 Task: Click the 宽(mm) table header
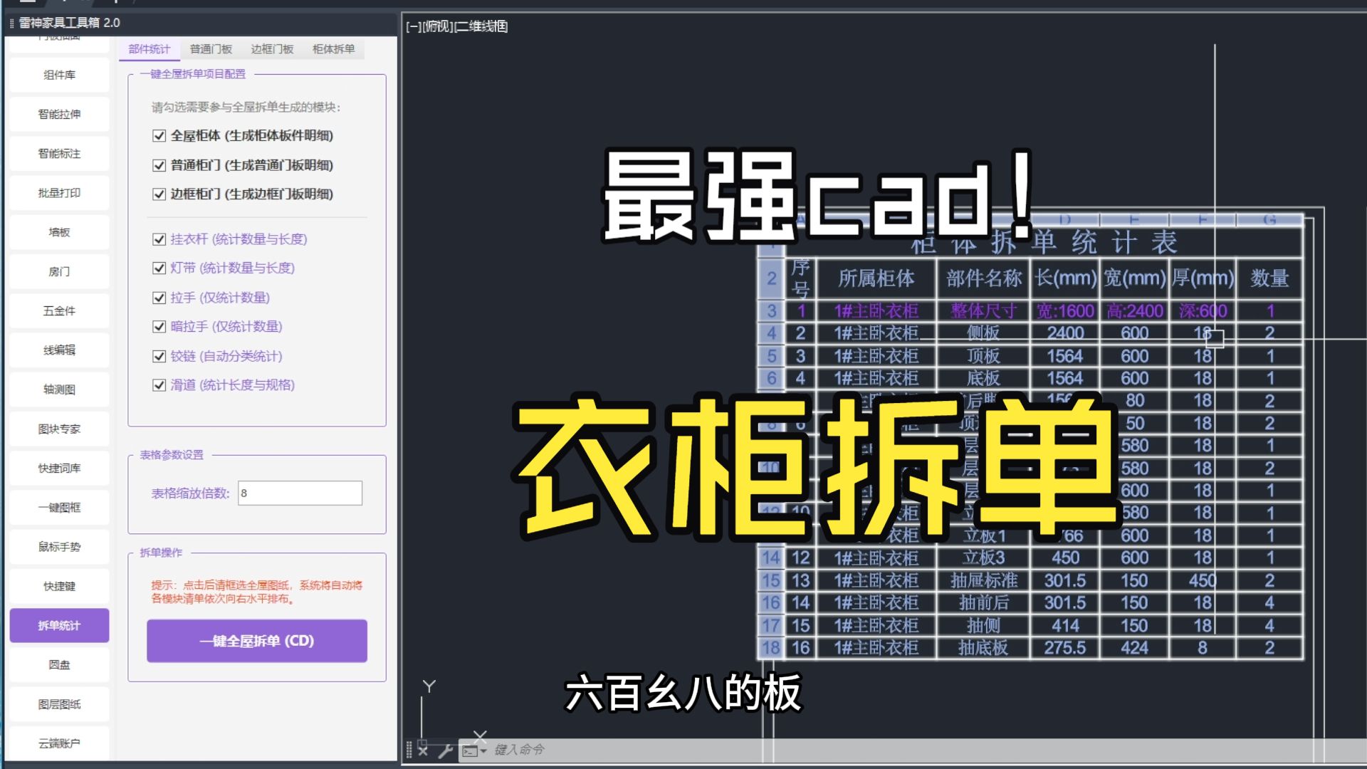coord(1135,278)
